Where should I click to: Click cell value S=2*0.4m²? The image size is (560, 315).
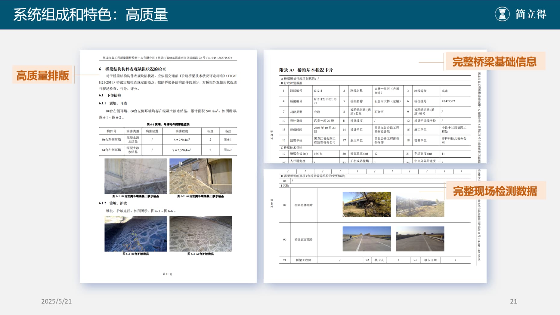pyautogui.click(x=182, y=140)
